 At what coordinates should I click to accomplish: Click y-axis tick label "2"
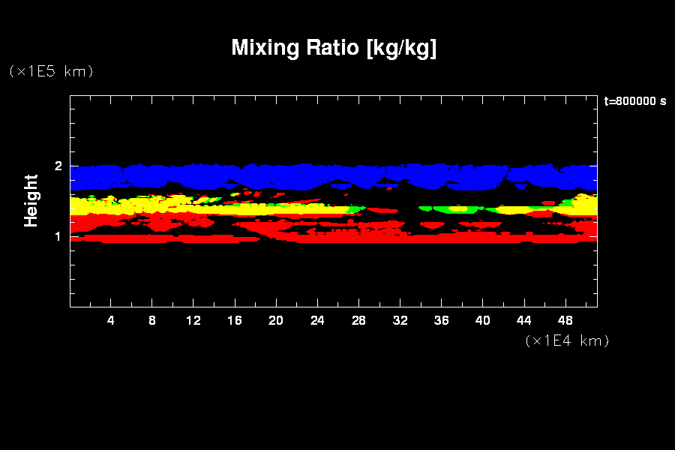(58, 166)
